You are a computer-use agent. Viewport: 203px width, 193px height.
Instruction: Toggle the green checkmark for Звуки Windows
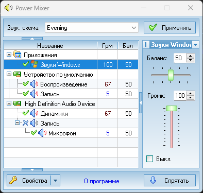click(x=26, y=64)
